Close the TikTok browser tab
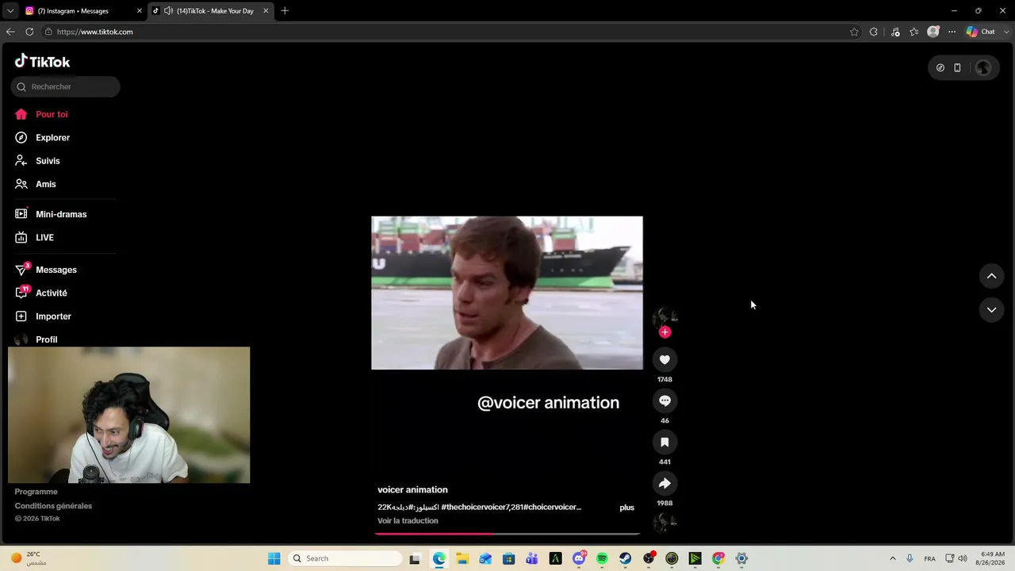Image resolution: width=1015 pixels, height=571 pixels. click(266, 11)
